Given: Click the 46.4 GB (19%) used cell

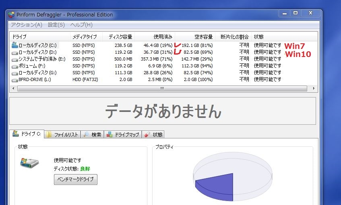Looking at the screenshot, I should point(158,45).
